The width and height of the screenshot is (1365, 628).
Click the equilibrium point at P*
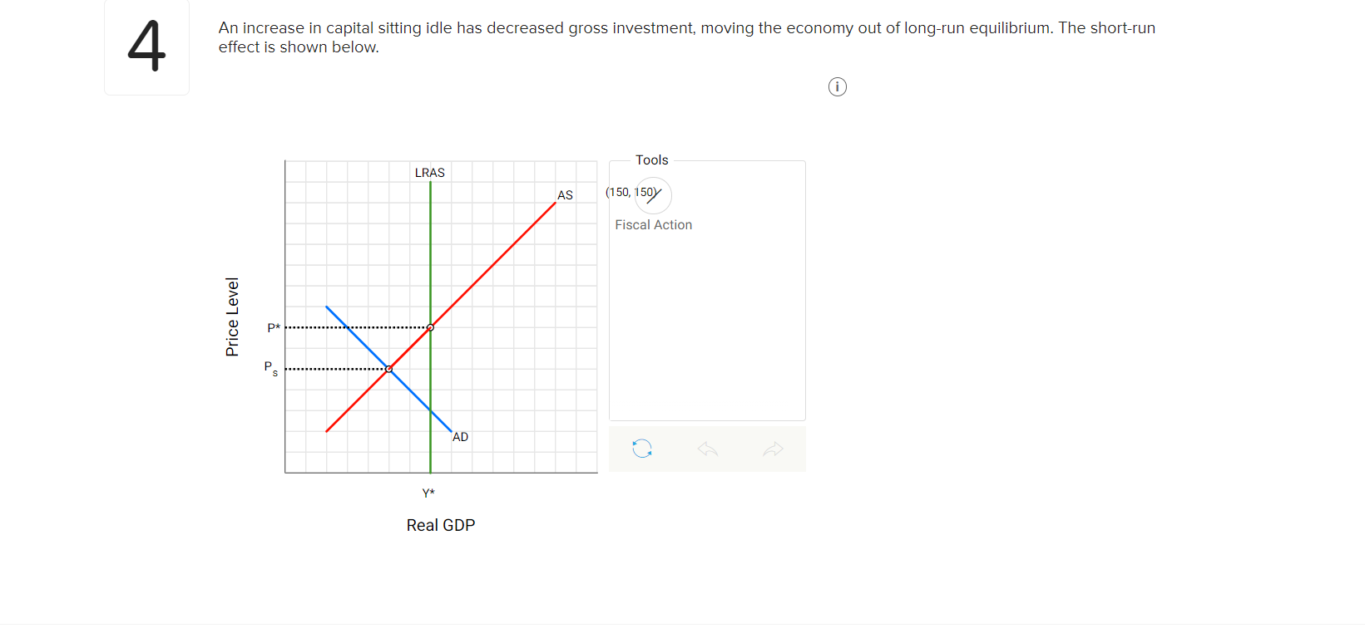tap(429, 328)
